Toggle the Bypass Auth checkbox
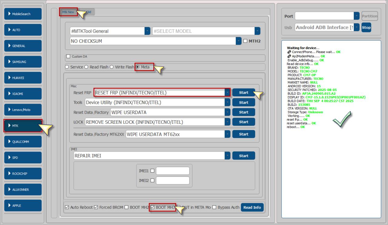 point(214,207)
